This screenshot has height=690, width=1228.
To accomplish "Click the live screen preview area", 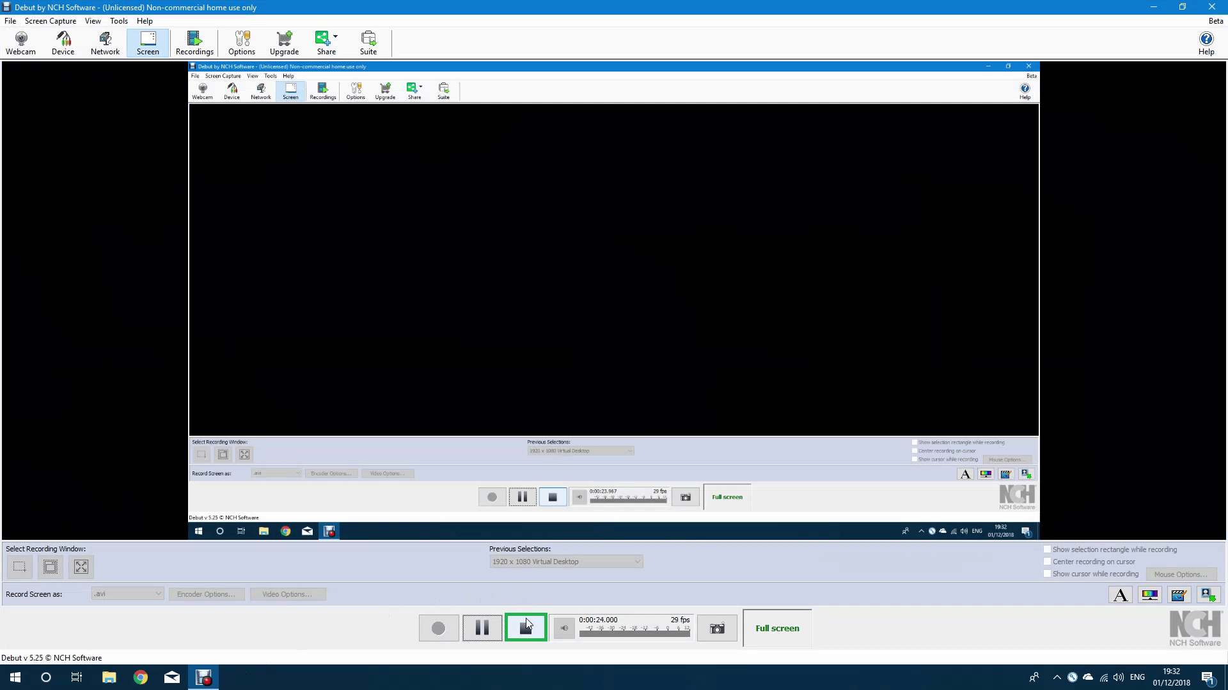I will pyautogui.click(x=614, y=300).
